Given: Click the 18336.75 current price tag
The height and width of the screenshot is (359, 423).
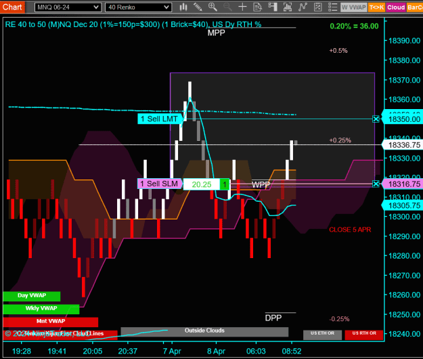Looking at the screenshot, I should 403,145.
